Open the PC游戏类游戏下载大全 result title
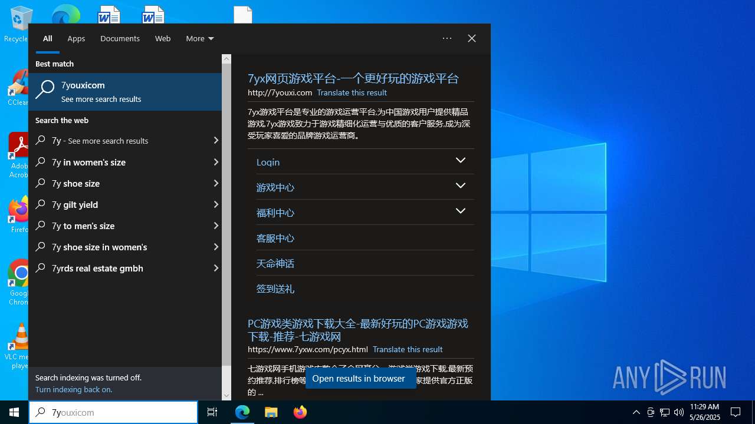This screenshot has height=424, width=755. click(358, 330)
